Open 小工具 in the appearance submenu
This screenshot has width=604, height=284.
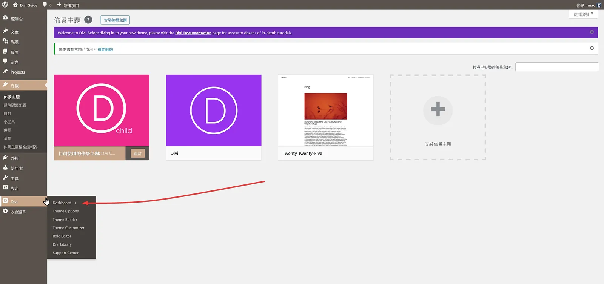(x=9, y=122)
